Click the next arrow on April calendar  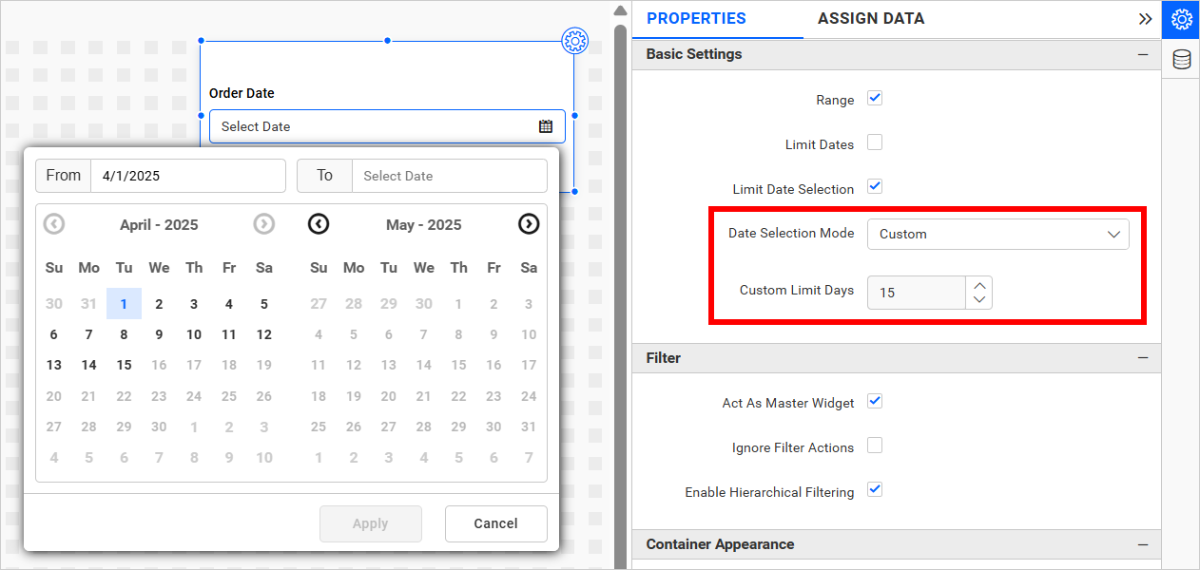coord(263,224)
